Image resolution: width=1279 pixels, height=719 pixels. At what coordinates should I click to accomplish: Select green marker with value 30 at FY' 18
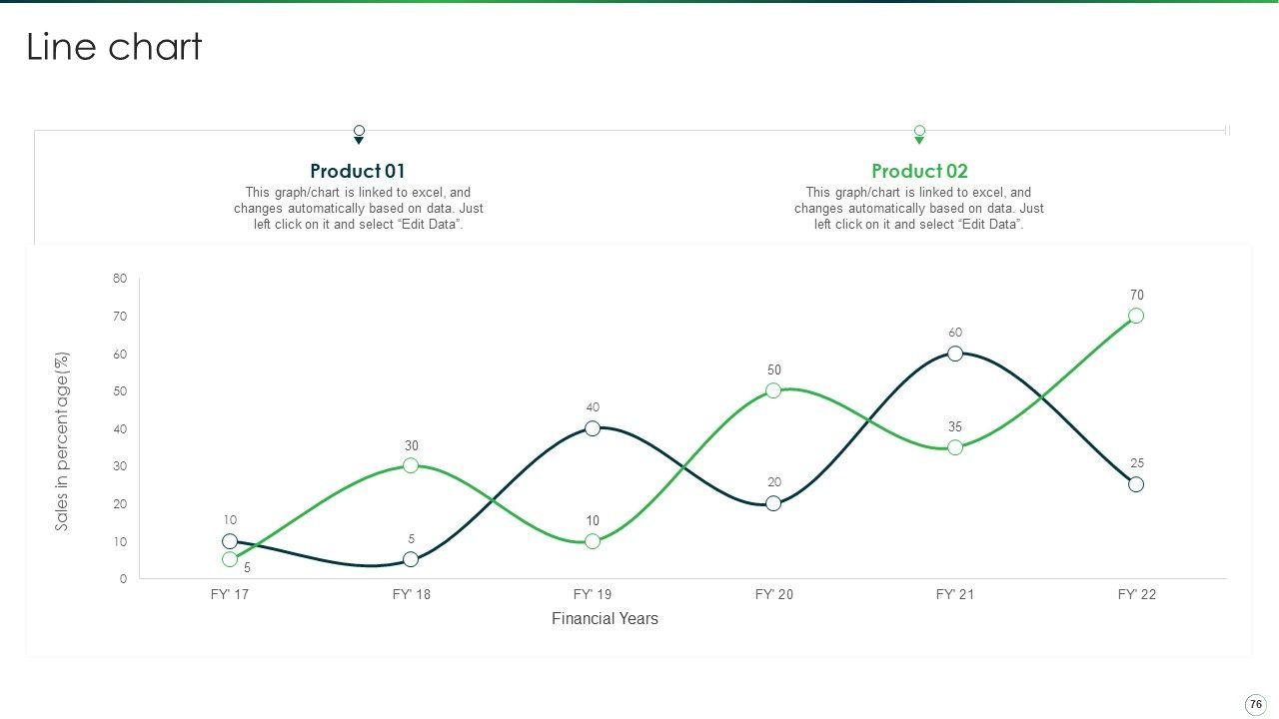[x=411, y=465]
